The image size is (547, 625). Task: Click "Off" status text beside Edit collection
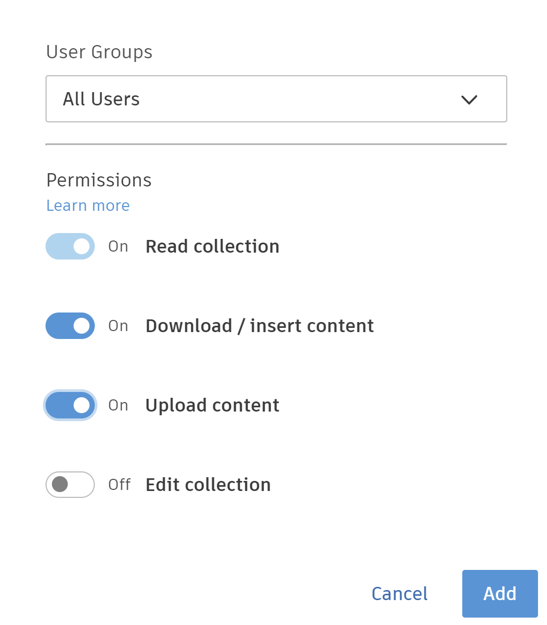click(119, 485)
